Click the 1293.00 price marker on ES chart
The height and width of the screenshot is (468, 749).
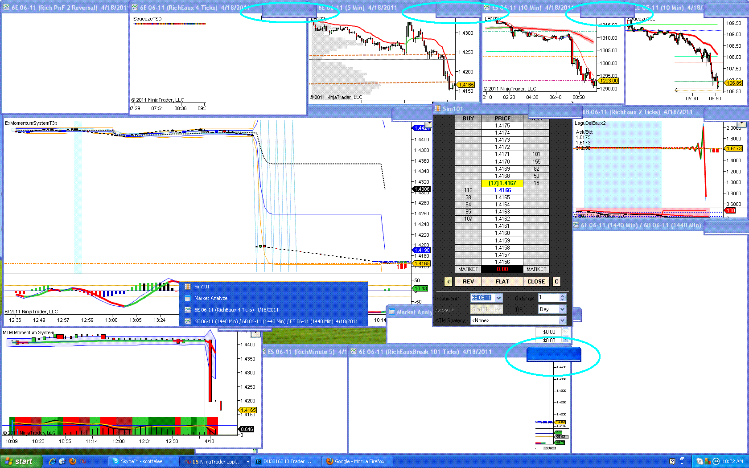(609, 81)
